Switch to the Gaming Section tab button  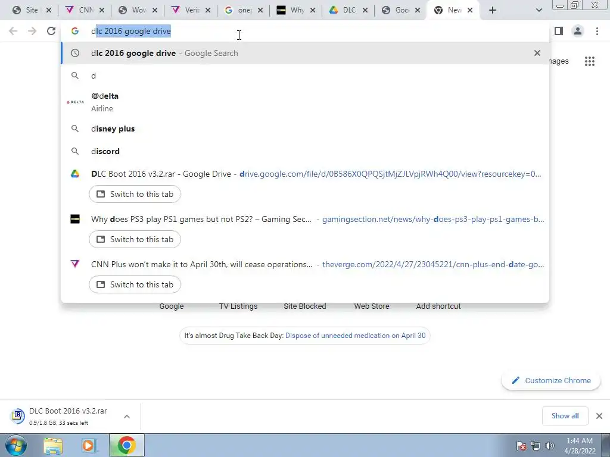coord(135,239)
